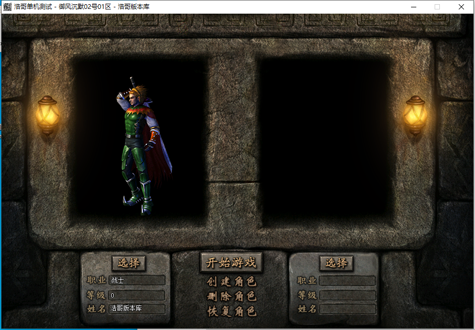Click the left 选择 button
The height and width of the screenshot is (330, 475).
click(129, 263)
